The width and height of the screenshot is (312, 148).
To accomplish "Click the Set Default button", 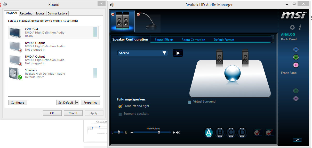I will click(x=66, y=103).
